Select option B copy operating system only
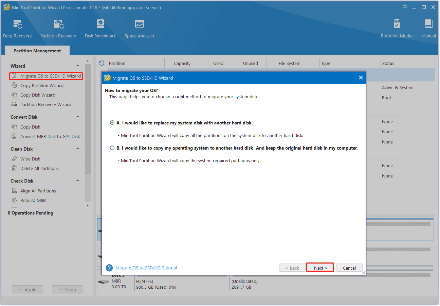440x306 pixels. point(112,148)
